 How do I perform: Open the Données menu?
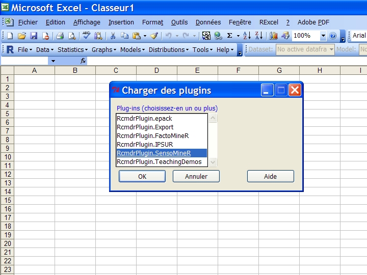point(208,22)
